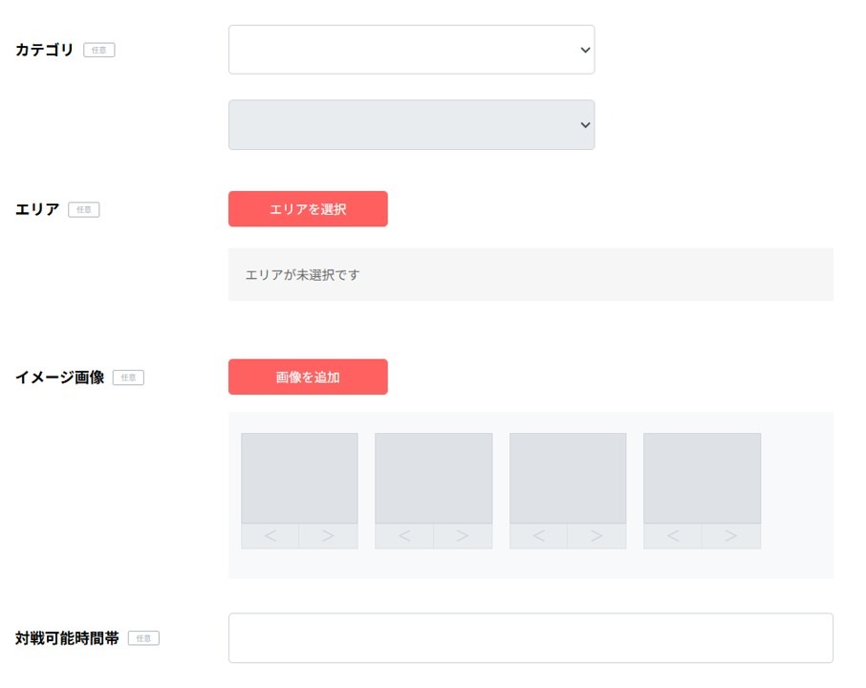The width and height of the screenshot is (866, 688).
Task: Open the second grey カテゴリ dropdown
Action: click(x=411, y=125)
